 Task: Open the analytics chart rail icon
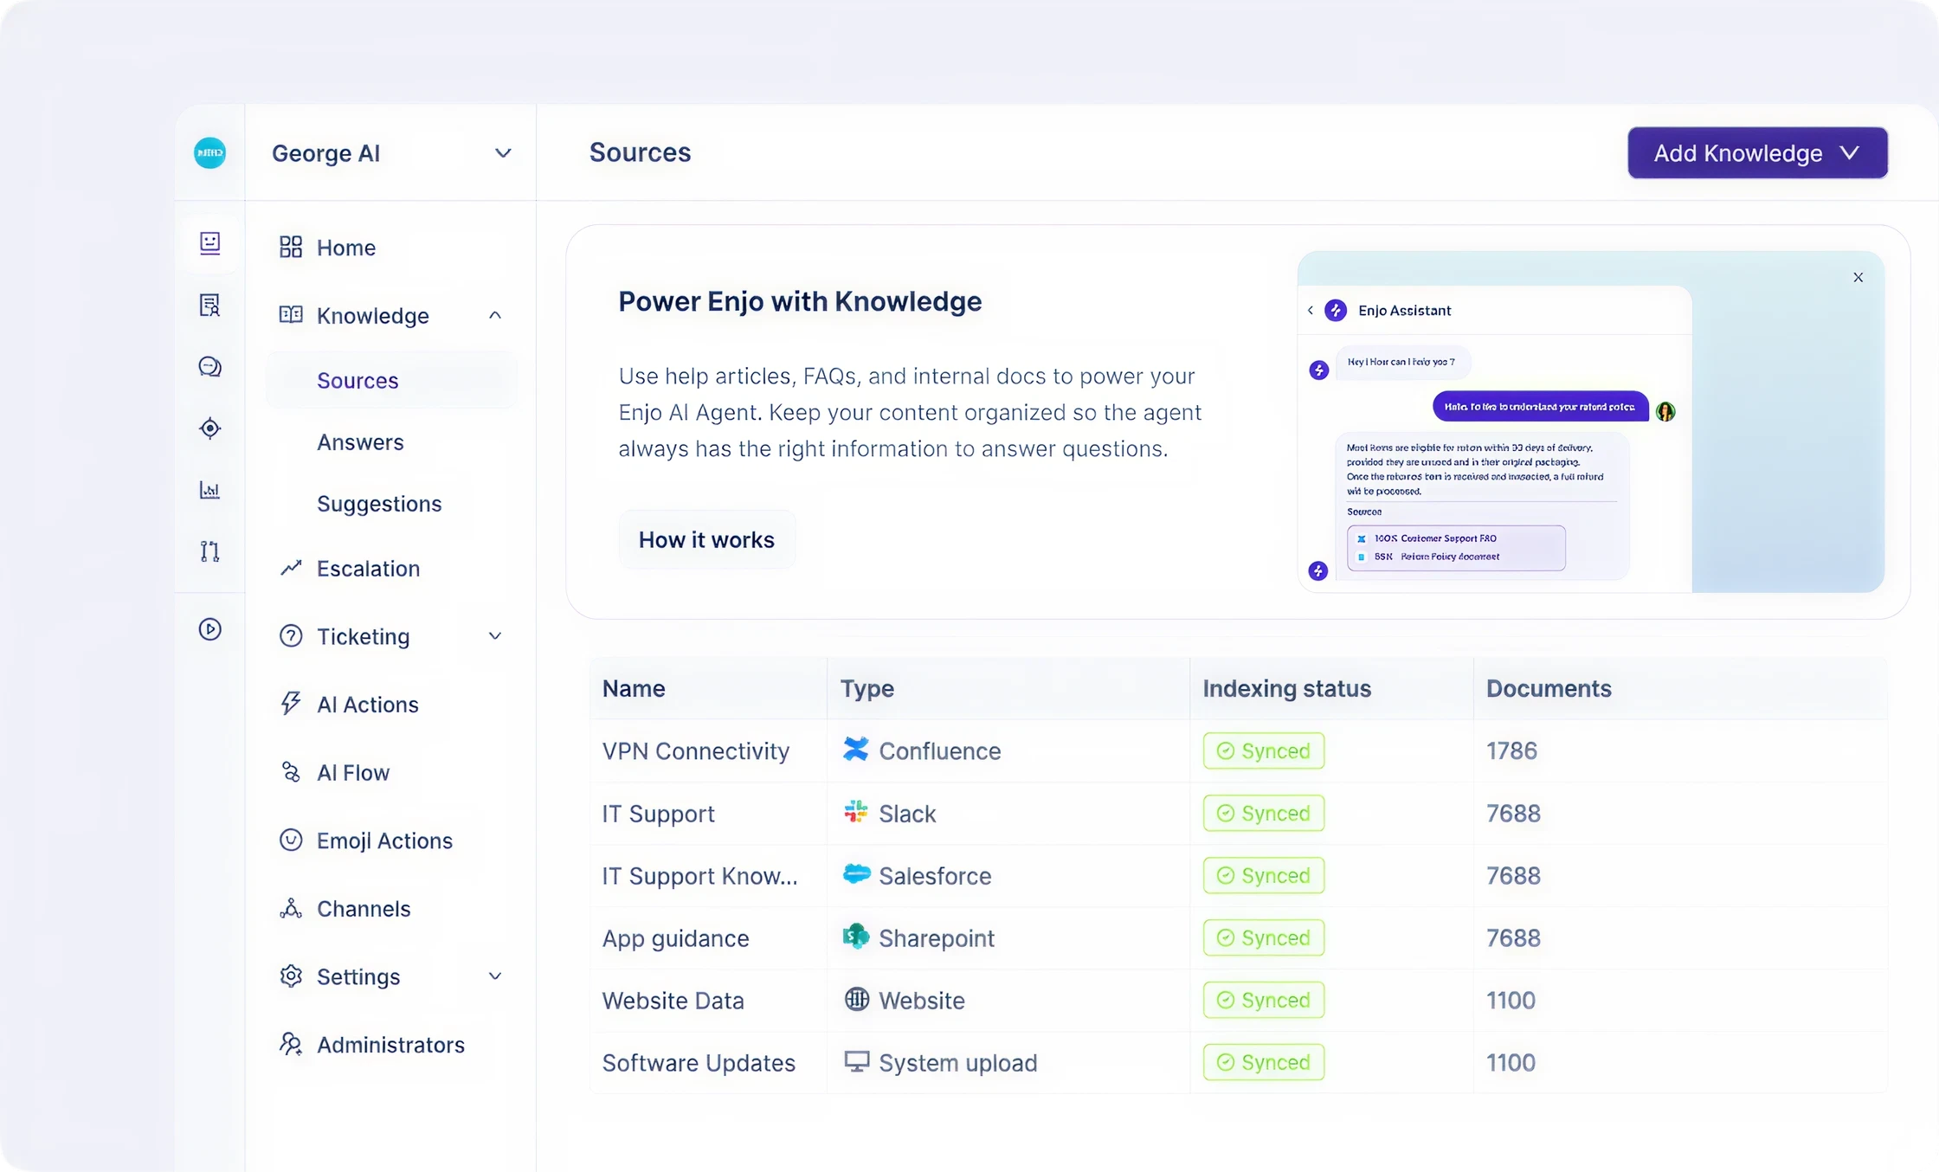click(209, 490)
